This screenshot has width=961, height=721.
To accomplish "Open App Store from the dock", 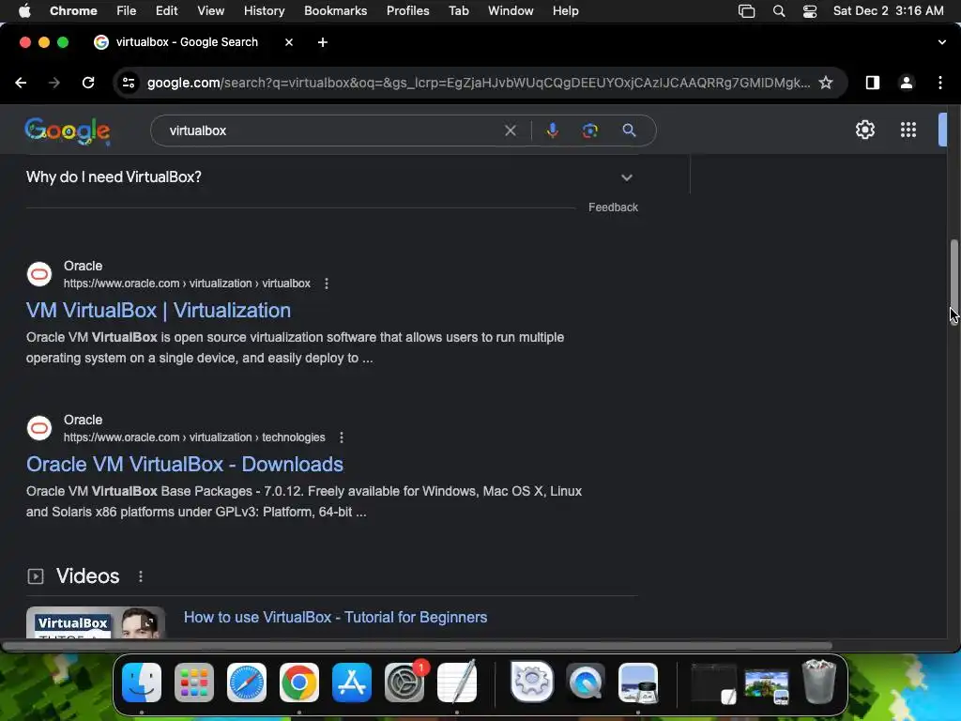I will [x=352, y=683].
